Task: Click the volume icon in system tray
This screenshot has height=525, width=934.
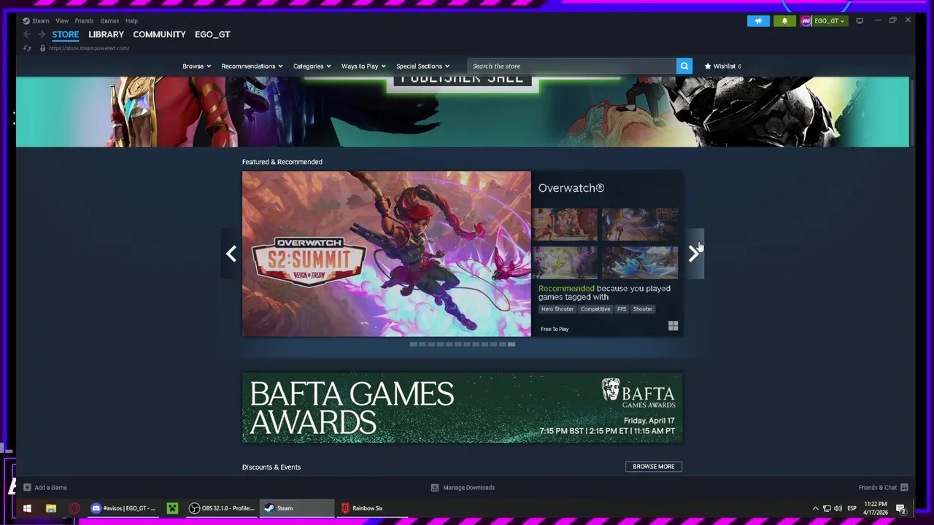Action: click(x=838, y=508)
